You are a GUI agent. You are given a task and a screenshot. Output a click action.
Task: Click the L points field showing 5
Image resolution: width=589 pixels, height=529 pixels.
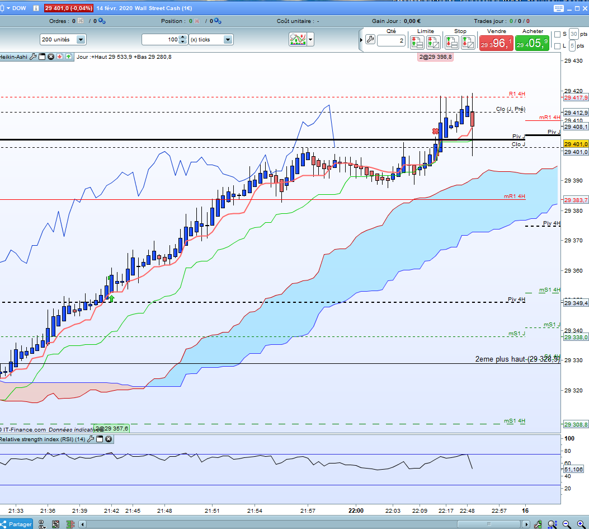[572, 45]
